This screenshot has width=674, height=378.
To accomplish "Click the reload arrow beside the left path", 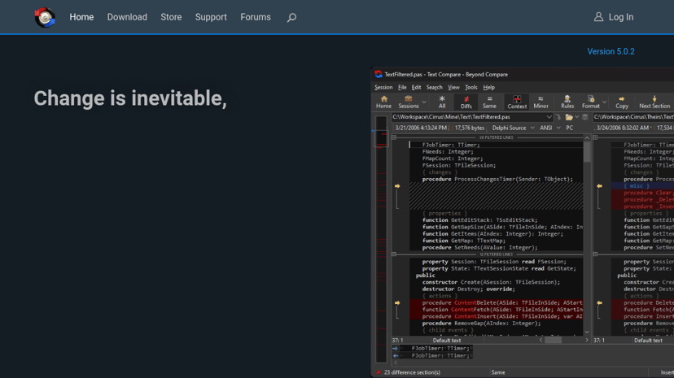I will tap(558, 117).
